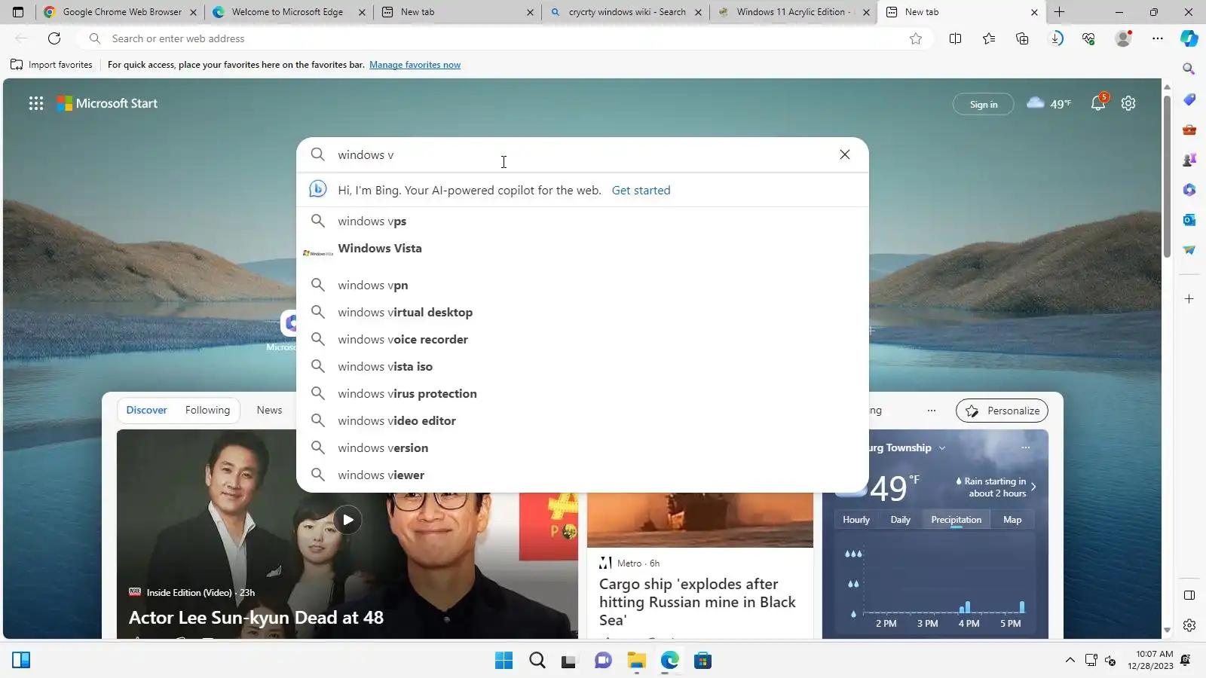
Task: Click the user profile avatar
Action: pyautogui.click(x=1123, y=38)
